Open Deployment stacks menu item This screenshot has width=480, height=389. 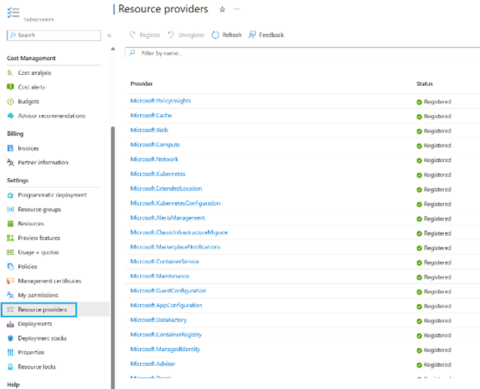[42, 338]
